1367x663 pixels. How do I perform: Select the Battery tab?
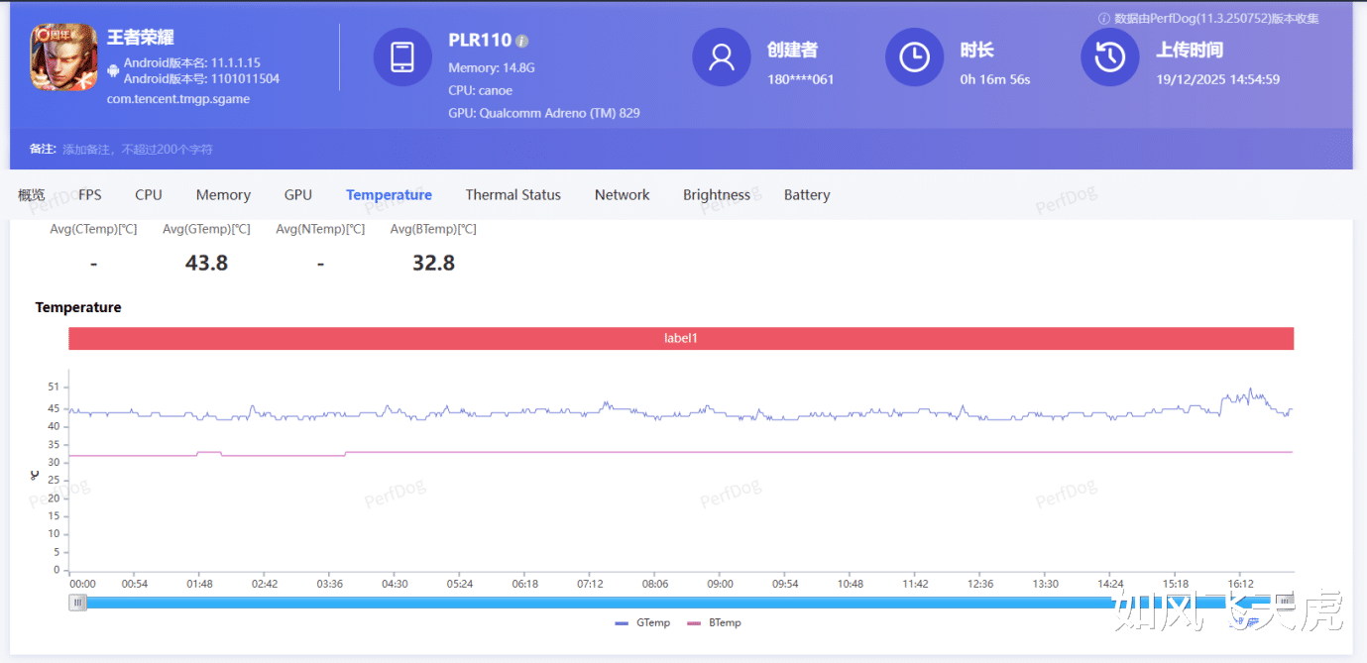coord(807,195)
